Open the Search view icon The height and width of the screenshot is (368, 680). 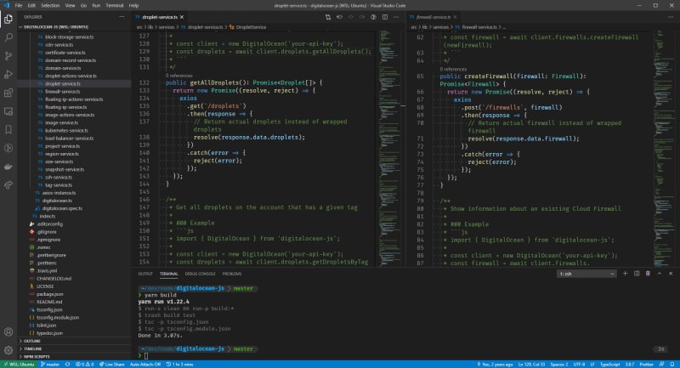pyautogui.click(x=8, y=37)
